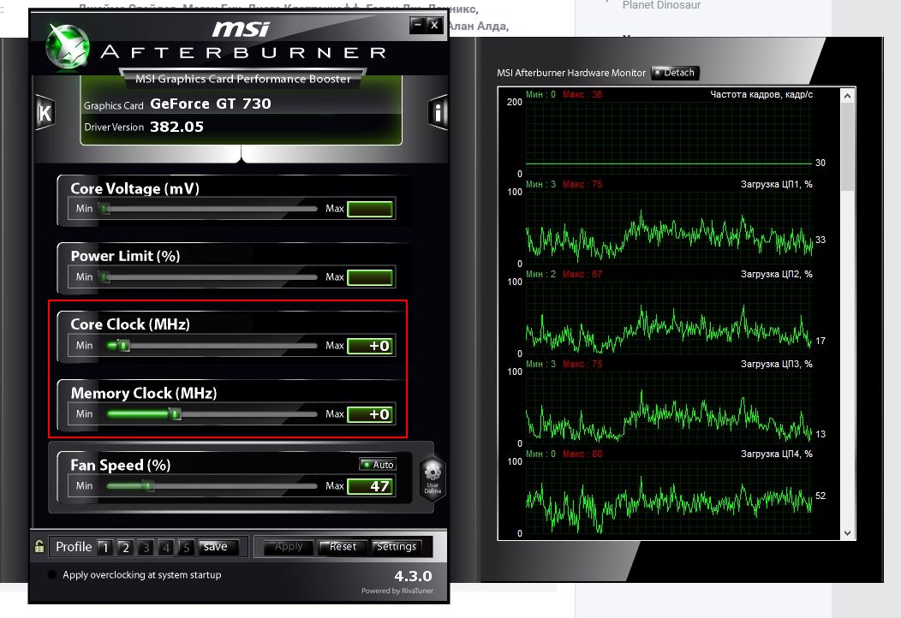The height and width of the screenshot is (618, 901).
Task: Click the Planet Dinosaur text in background page
Action: (662, 5)
